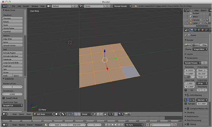Image resolution: width=212 pixels, height=127 pixels.
Task: Adjust the Smoothness slider
Action: [12, 94]
